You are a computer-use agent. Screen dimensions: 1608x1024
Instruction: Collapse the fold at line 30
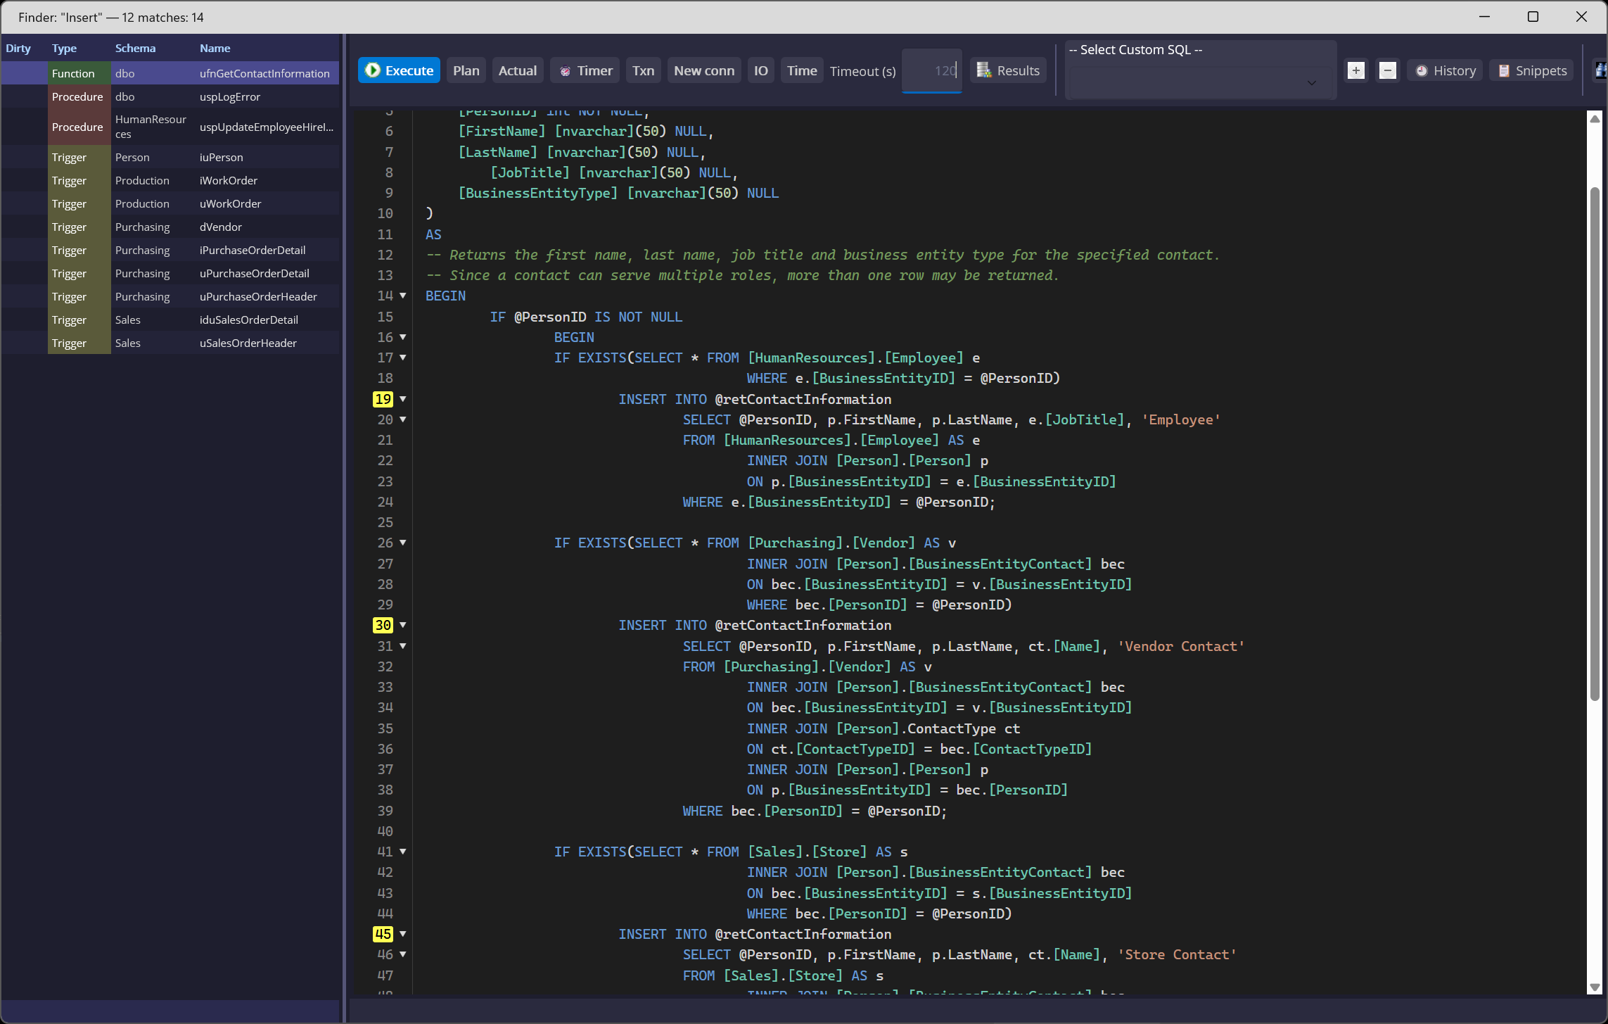tap(403, 625)
